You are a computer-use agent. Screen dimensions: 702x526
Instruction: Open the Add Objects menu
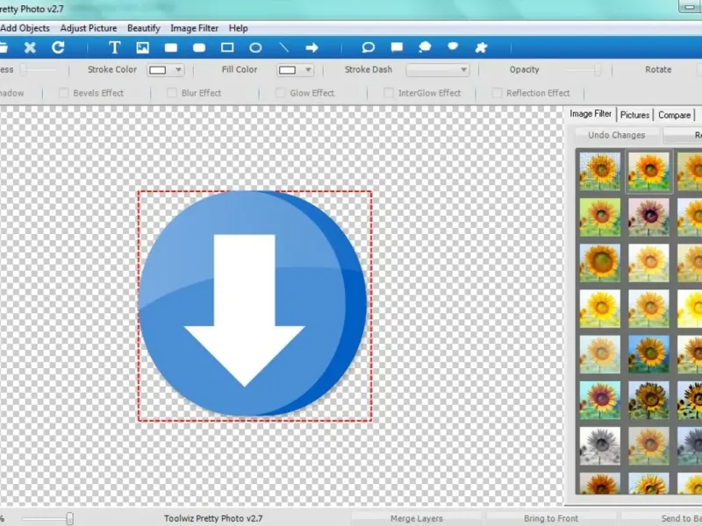[x=25, y=28]
